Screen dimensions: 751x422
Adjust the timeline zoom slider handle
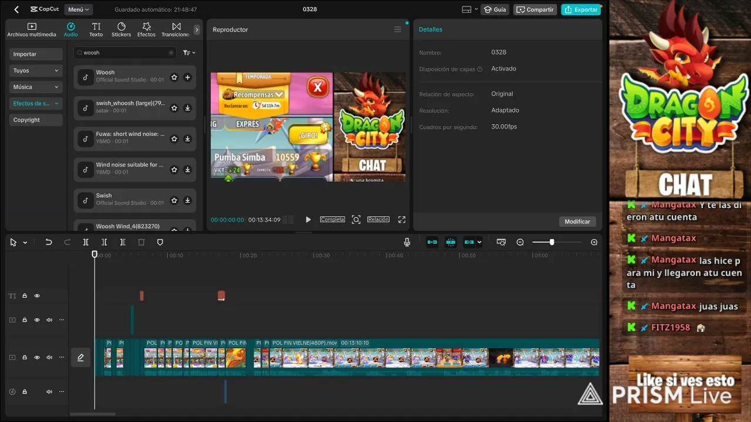pyautogui.click(x=552, y=242)
